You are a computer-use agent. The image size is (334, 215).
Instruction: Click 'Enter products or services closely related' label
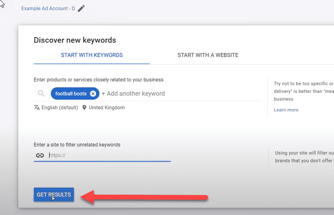98,79
